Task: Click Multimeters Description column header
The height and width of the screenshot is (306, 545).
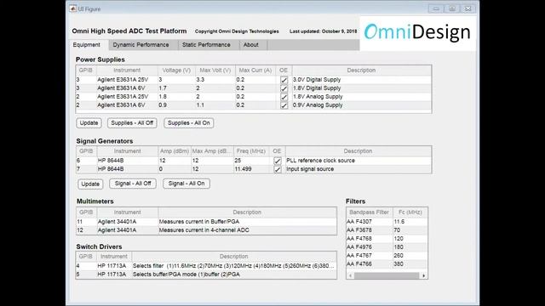Action: click(x=247, y=212)
